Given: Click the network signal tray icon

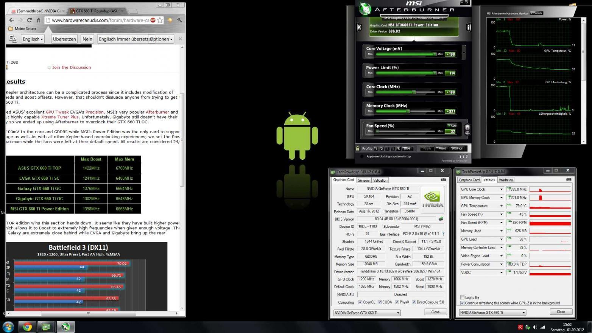Looking at the screenshot, I should [543, 327].
